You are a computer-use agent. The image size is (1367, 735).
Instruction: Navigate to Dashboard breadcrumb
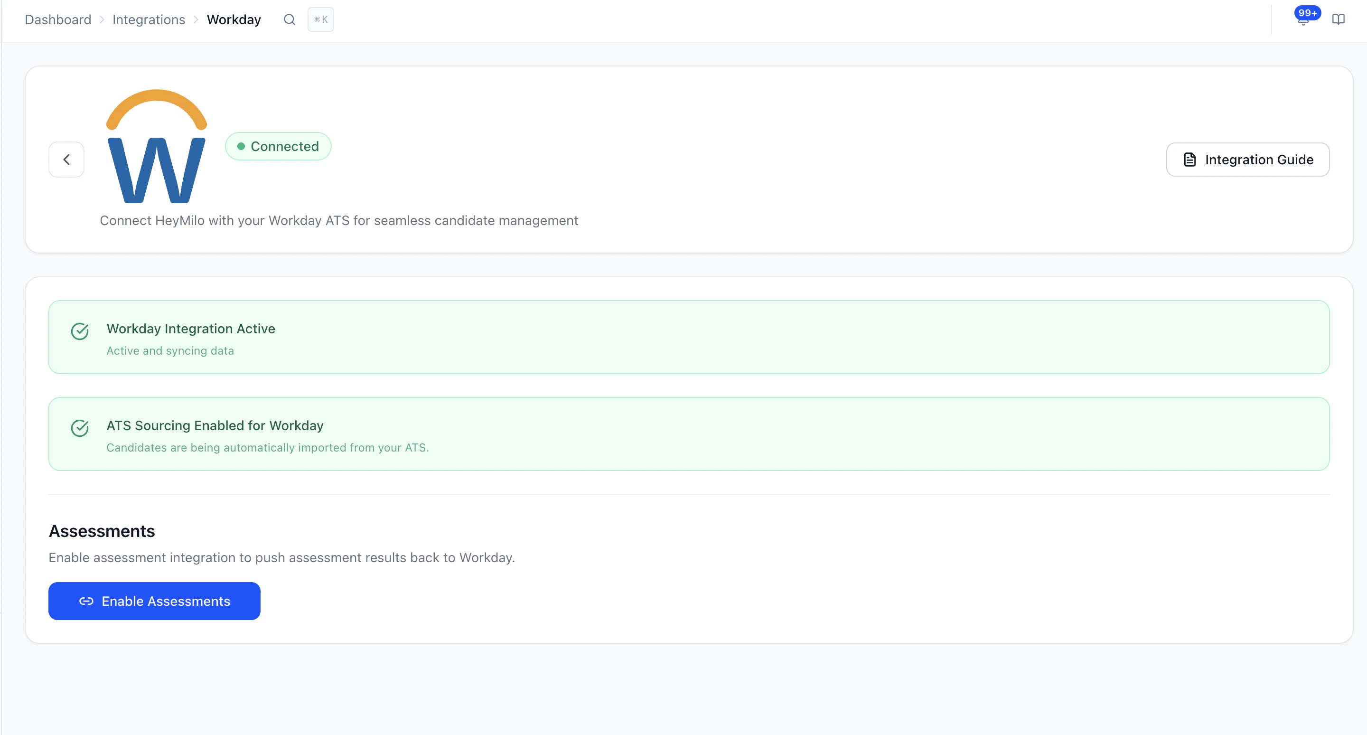coord(58,19)
